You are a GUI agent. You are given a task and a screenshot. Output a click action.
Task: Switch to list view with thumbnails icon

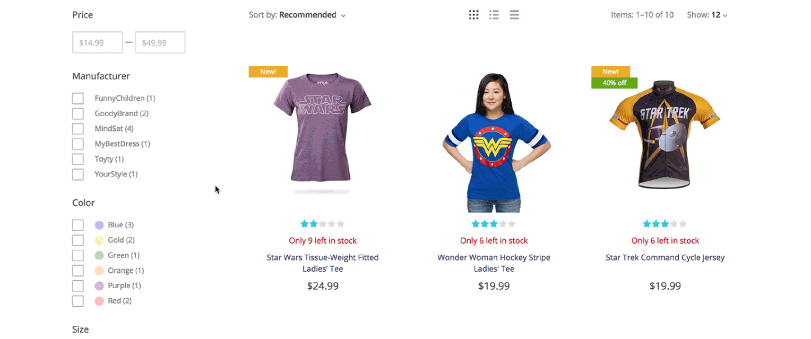(494, 15)
